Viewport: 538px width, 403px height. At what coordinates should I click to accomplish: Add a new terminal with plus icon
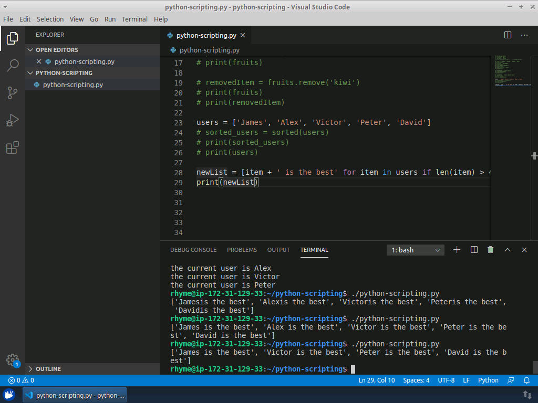[x=457, y=250]
